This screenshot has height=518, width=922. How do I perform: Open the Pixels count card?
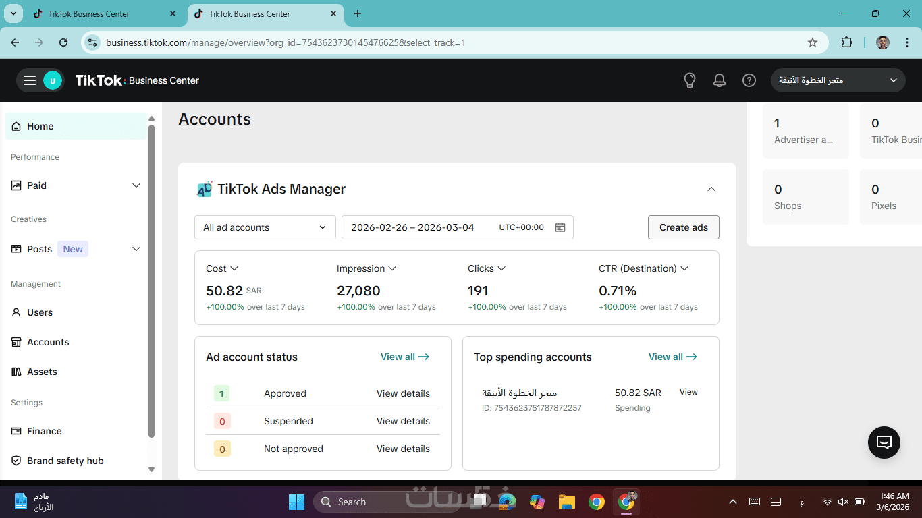pos(891,197)
